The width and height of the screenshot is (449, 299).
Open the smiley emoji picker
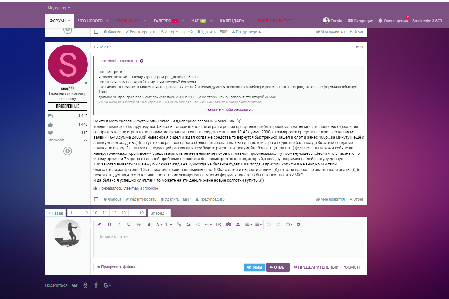(198, 224)
